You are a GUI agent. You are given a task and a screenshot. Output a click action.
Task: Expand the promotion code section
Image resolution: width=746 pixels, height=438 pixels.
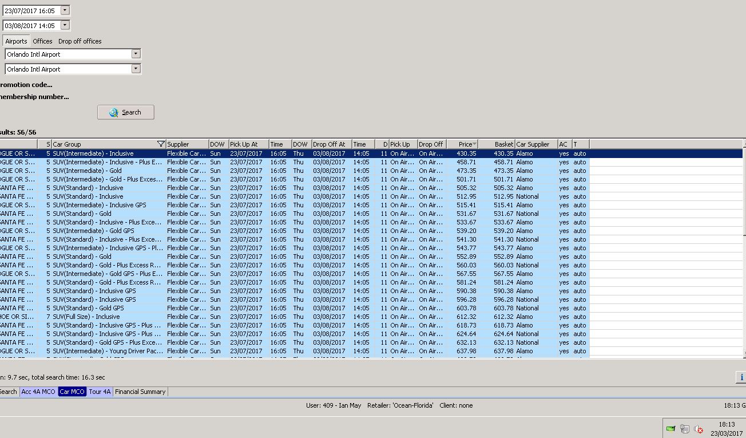(x=26, y=85)
